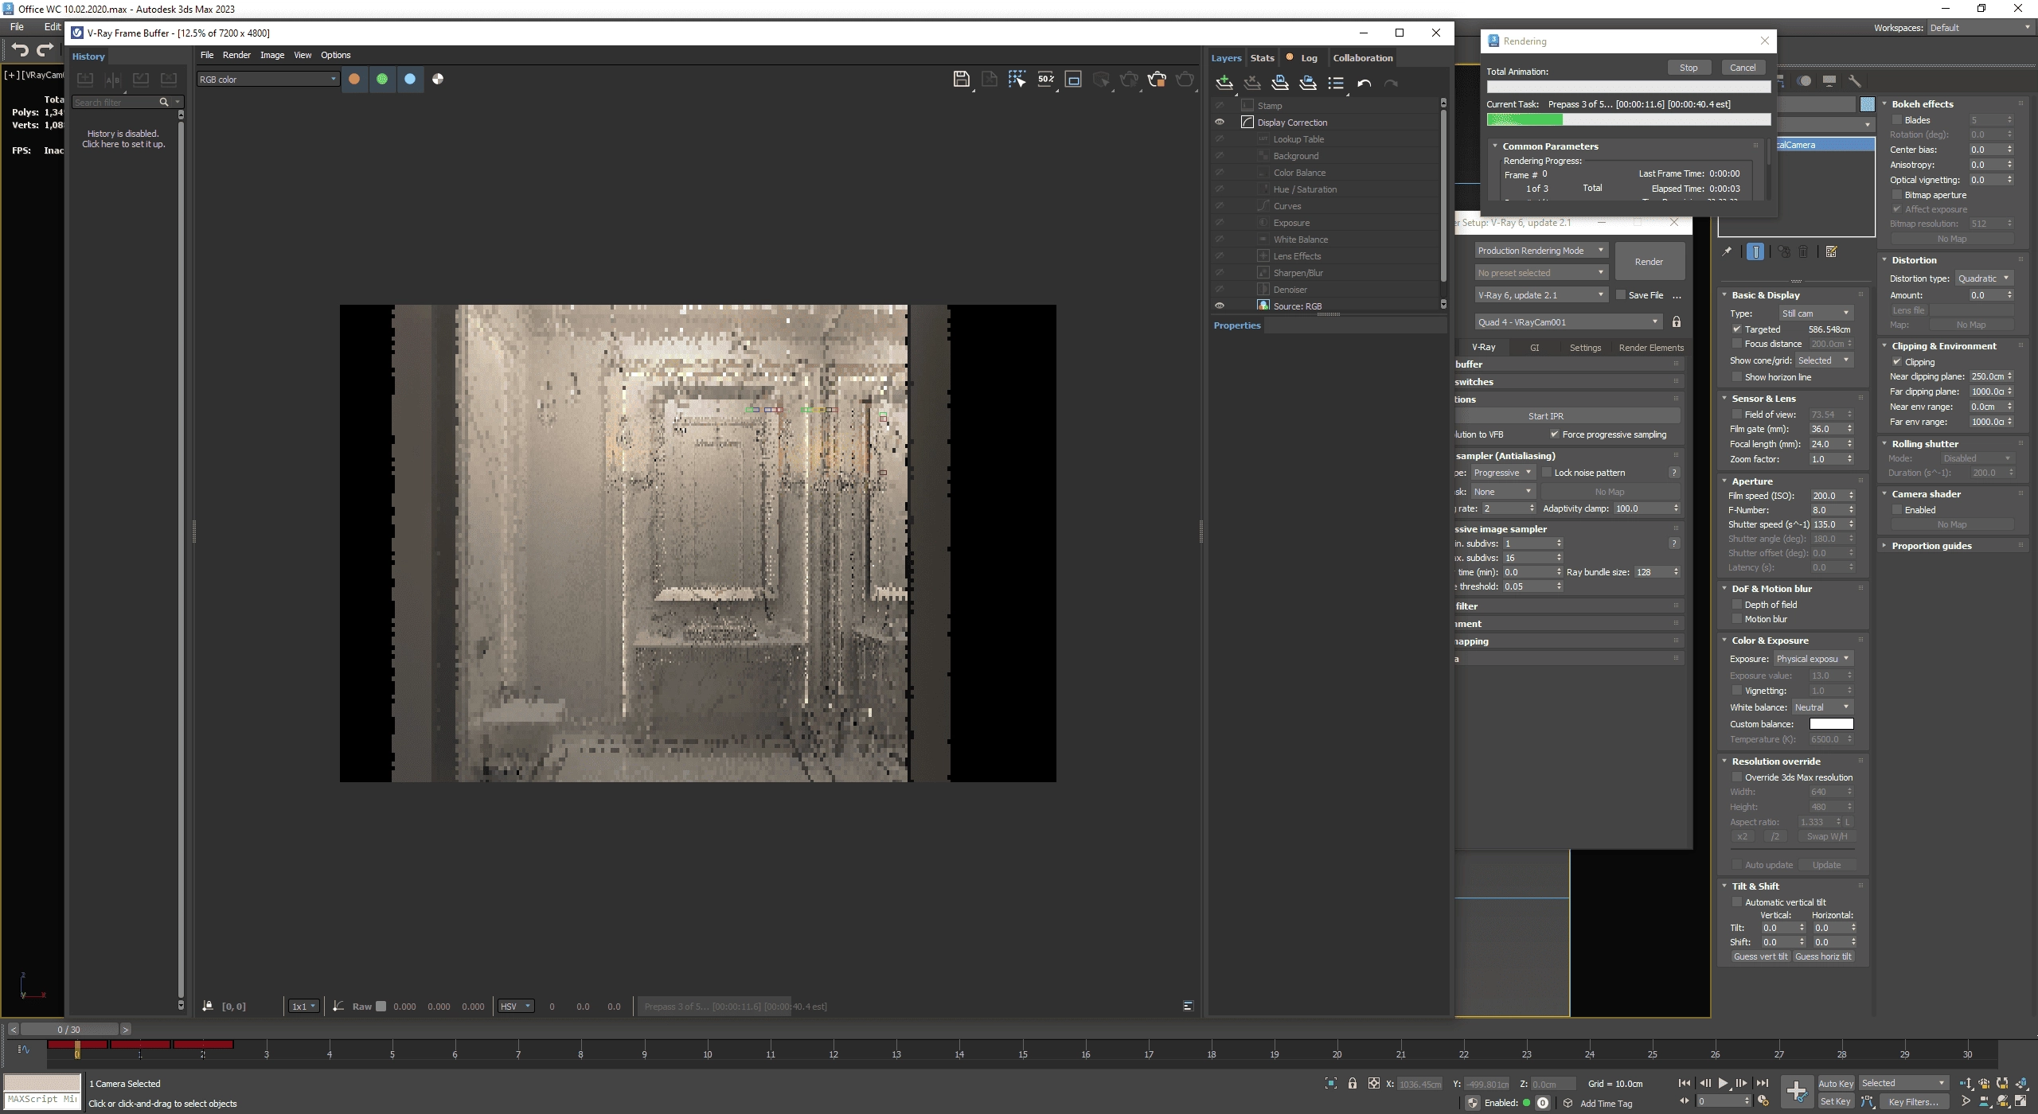Click the Custom balance white swatch
Viewport: 2038px width, 1114px height.
pyautogui.click(x=1831, y=723)
